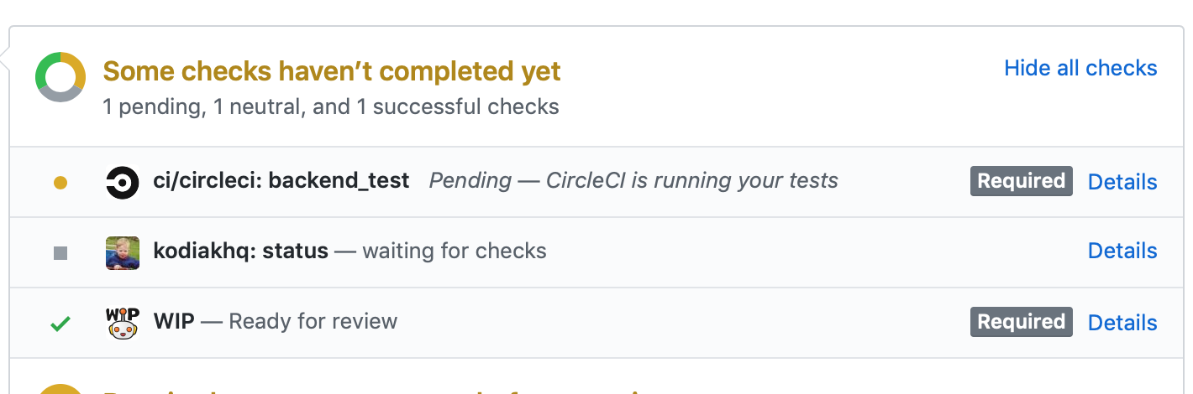Collapse list with Hide all checks
Image resolution: width=1193 pixels, height=394 pixels.
pyautogui.click(x=1080, y=68)
